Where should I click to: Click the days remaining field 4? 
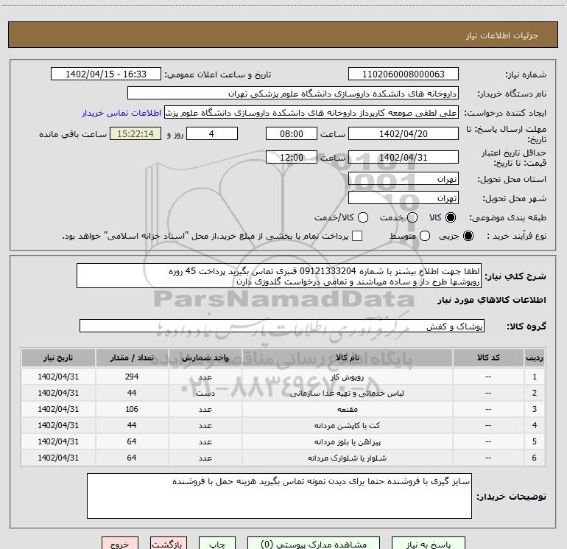212,133
